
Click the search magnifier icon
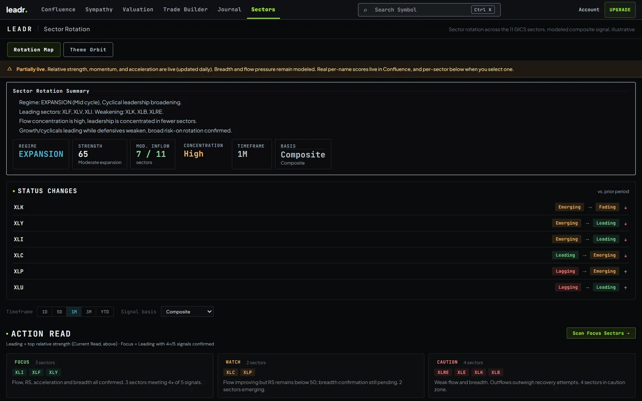point(365,10)
